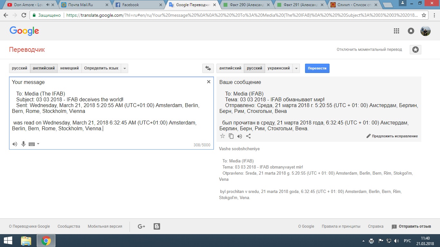
Task: Open Windows Start menu
Action: [8, 241]
